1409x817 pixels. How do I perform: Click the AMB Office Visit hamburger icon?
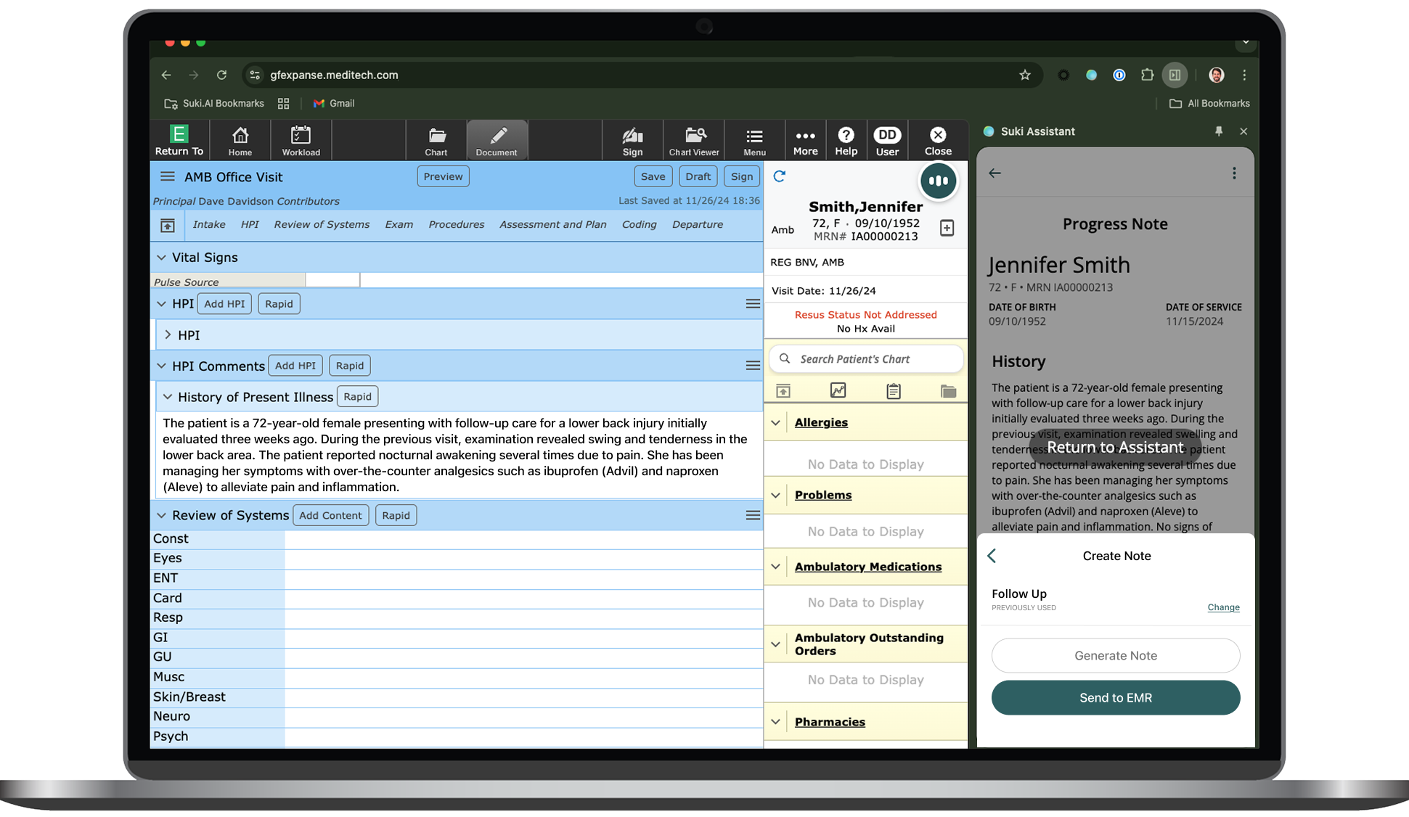(168, 176)
